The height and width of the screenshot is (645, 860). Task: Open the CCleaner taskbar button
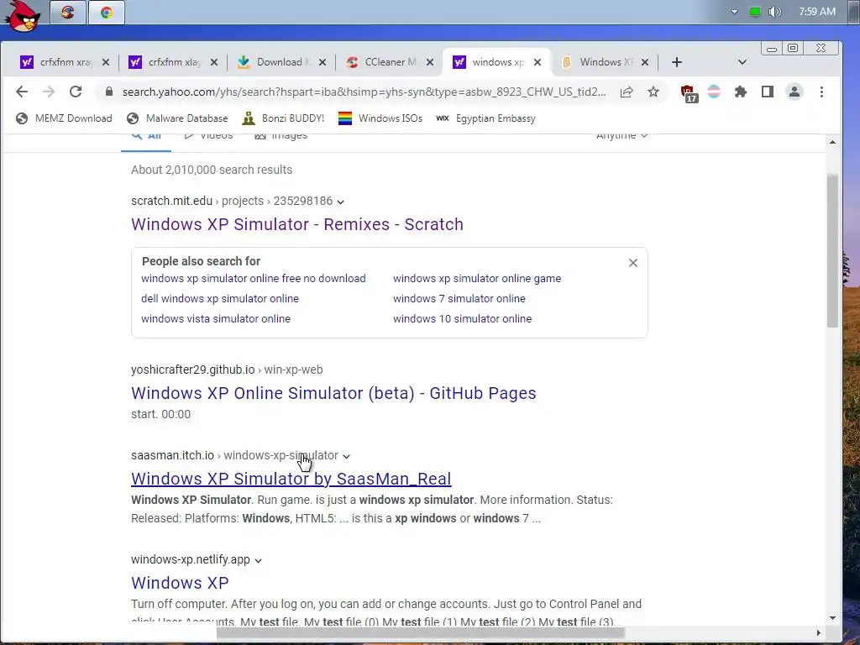click(x=68, y=12)
